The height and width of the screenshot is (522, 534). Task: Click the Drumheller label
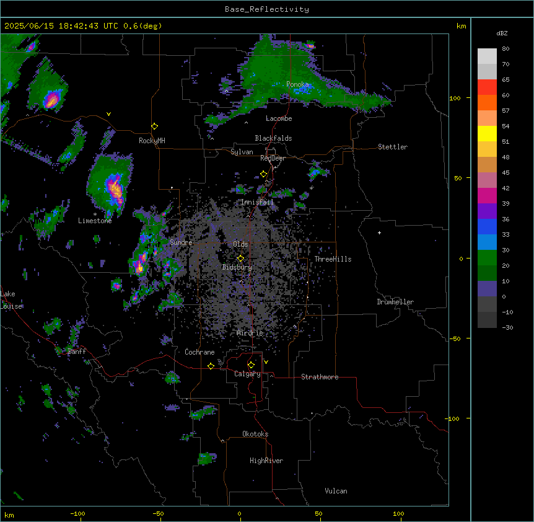pos(395,302)
